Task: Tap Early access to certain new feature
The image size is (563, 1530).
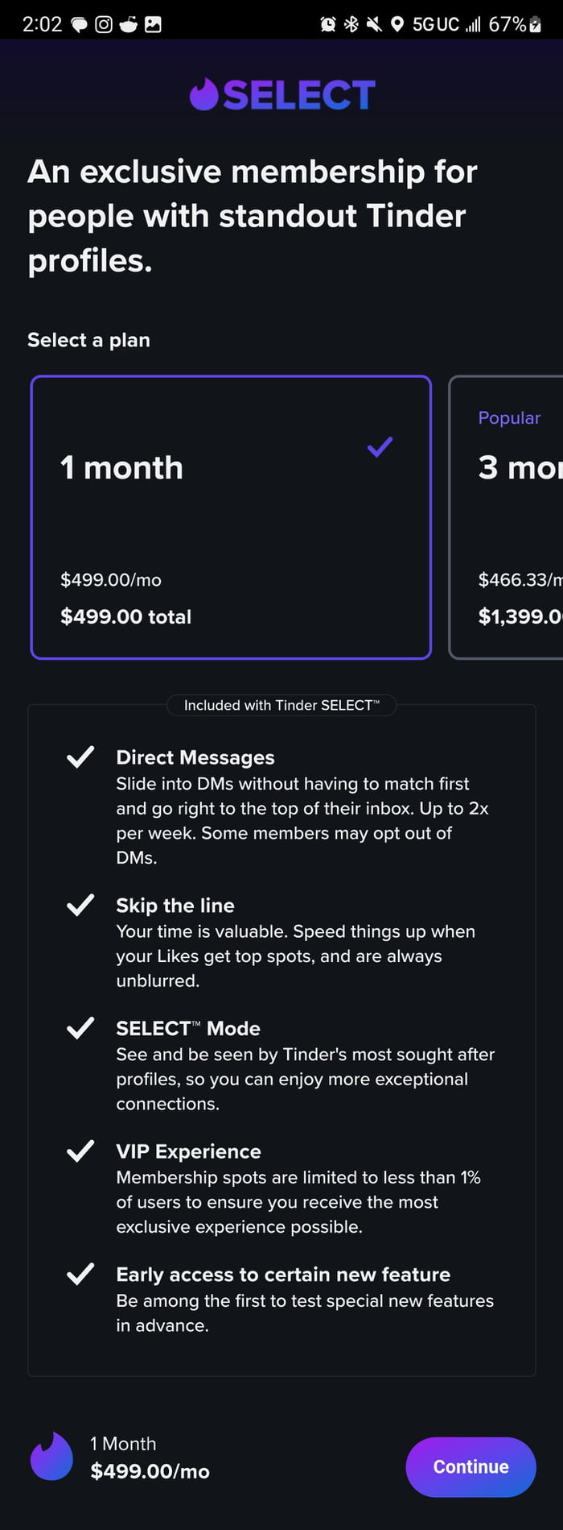Action: coord(283,1274)
